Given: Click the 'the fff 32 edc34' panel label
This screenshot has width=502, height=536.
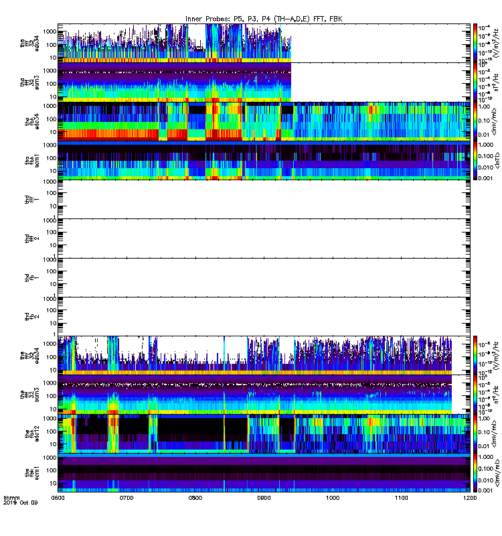Looking at the screenshot, I should click(29, 356).
